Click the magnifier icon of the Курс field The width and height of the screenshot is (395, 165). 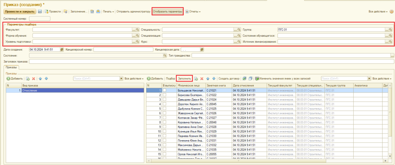pyautogui.click(x=239, y=41)
